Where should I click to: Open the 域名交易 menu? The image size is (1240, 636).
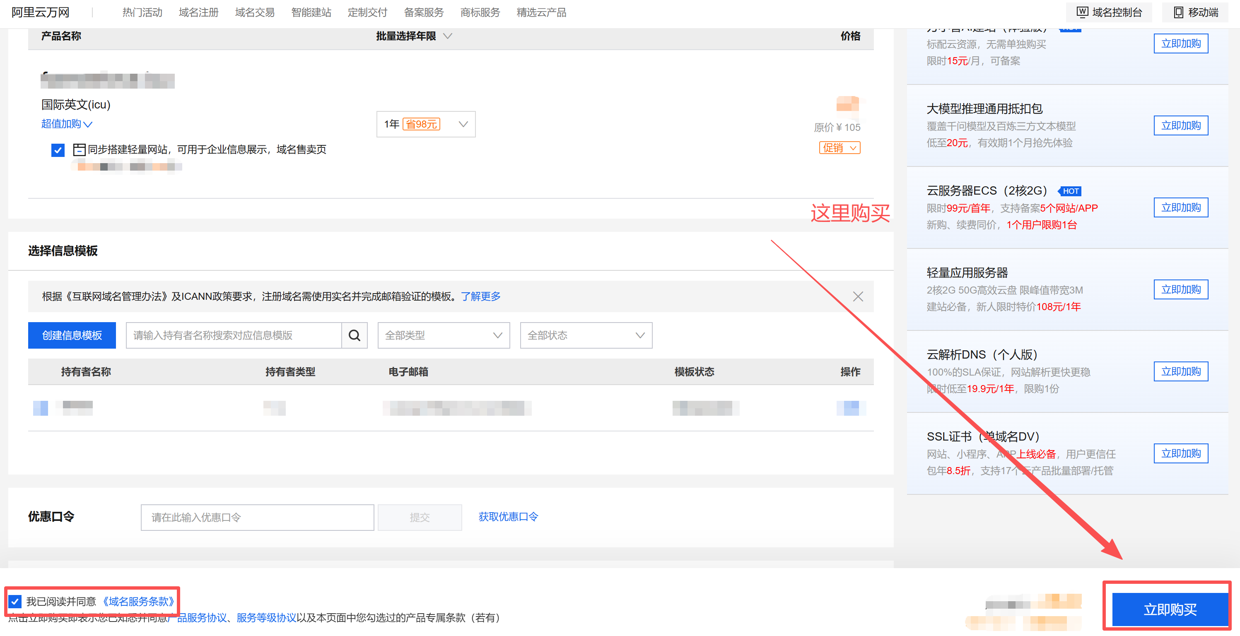point(255,12)
